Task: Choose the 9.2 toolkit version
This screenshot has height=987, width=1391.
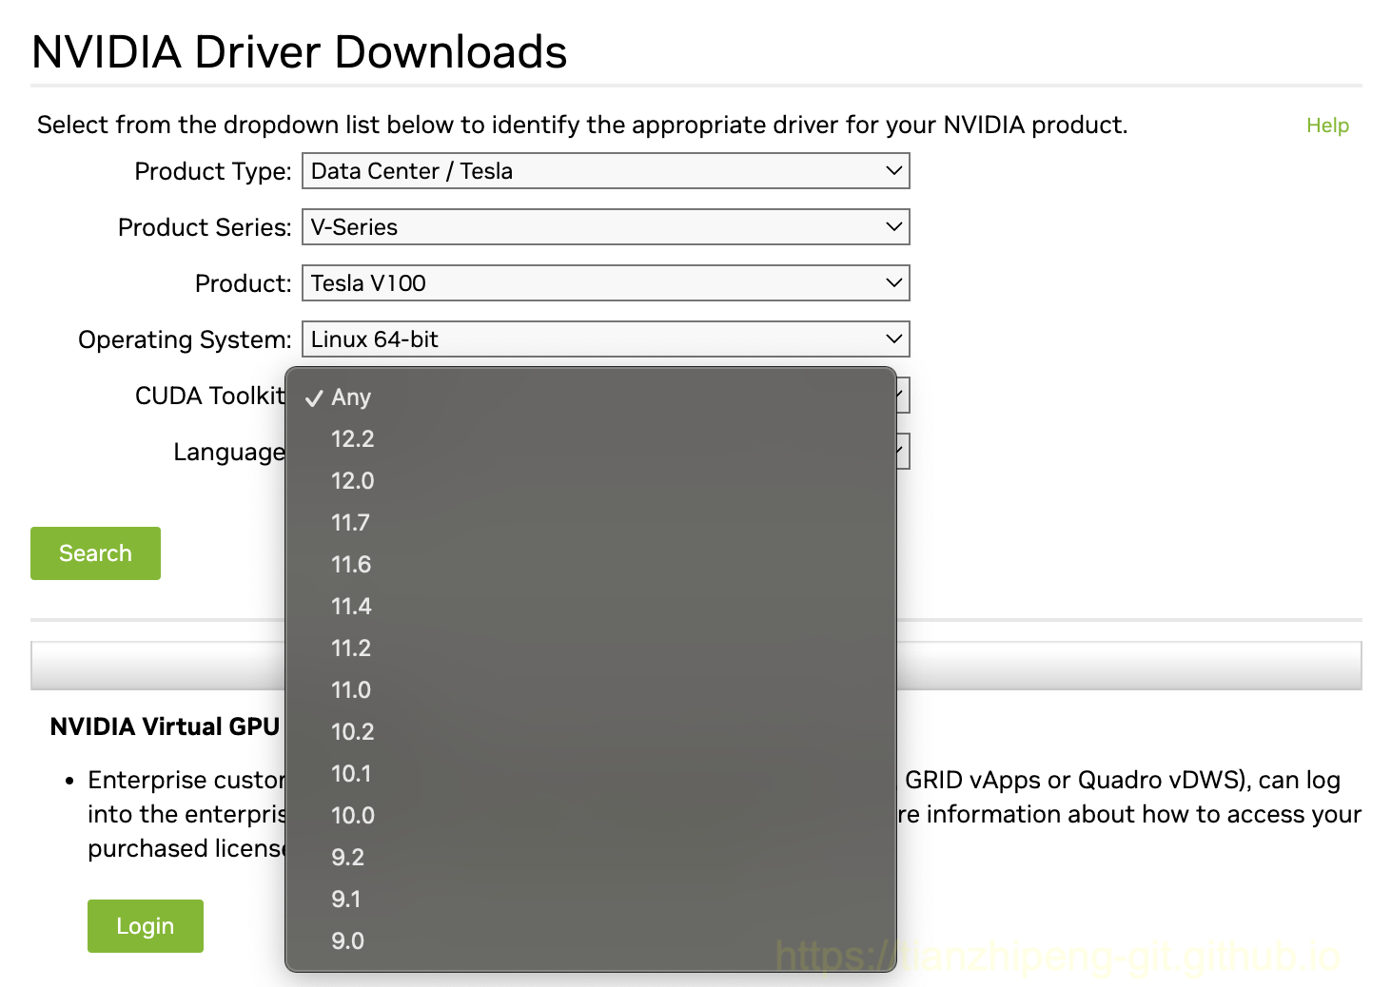Action: coord(348,858)
